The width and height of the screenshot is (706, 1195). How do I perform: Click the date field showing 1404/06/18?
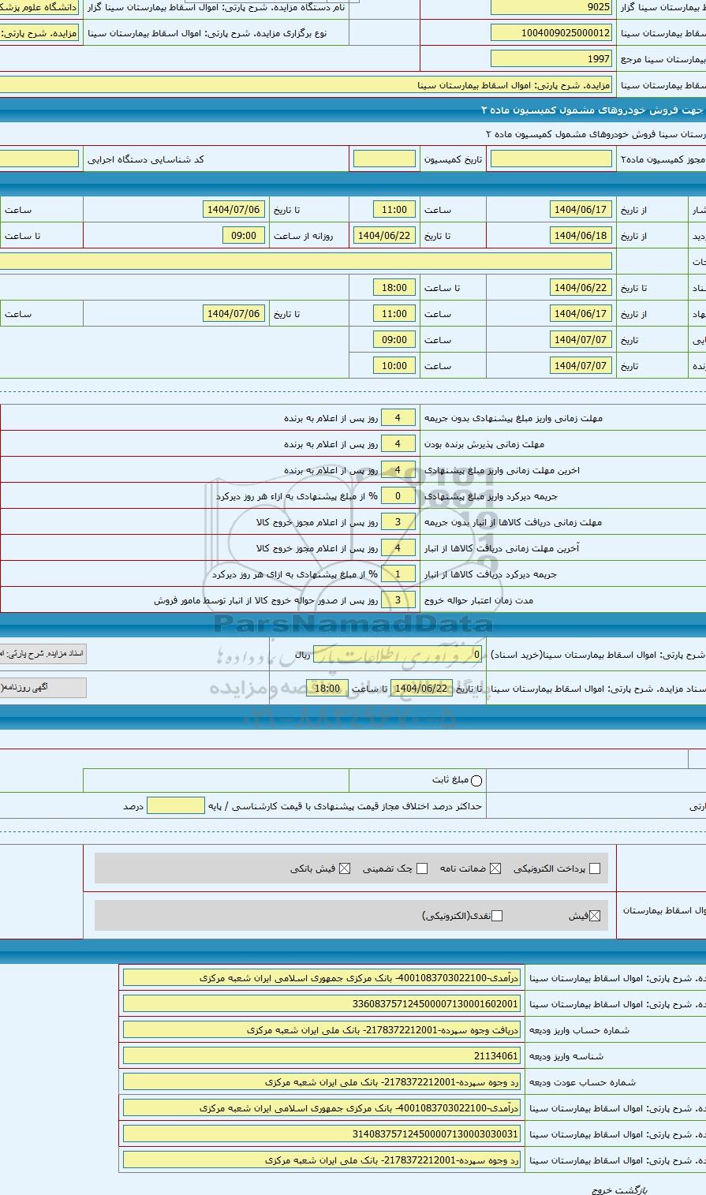point(581,236)
